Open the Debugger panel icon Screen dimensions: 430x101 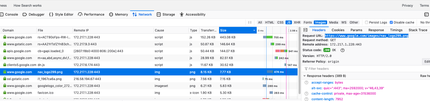pyautogui.click(x=25, y=15)
